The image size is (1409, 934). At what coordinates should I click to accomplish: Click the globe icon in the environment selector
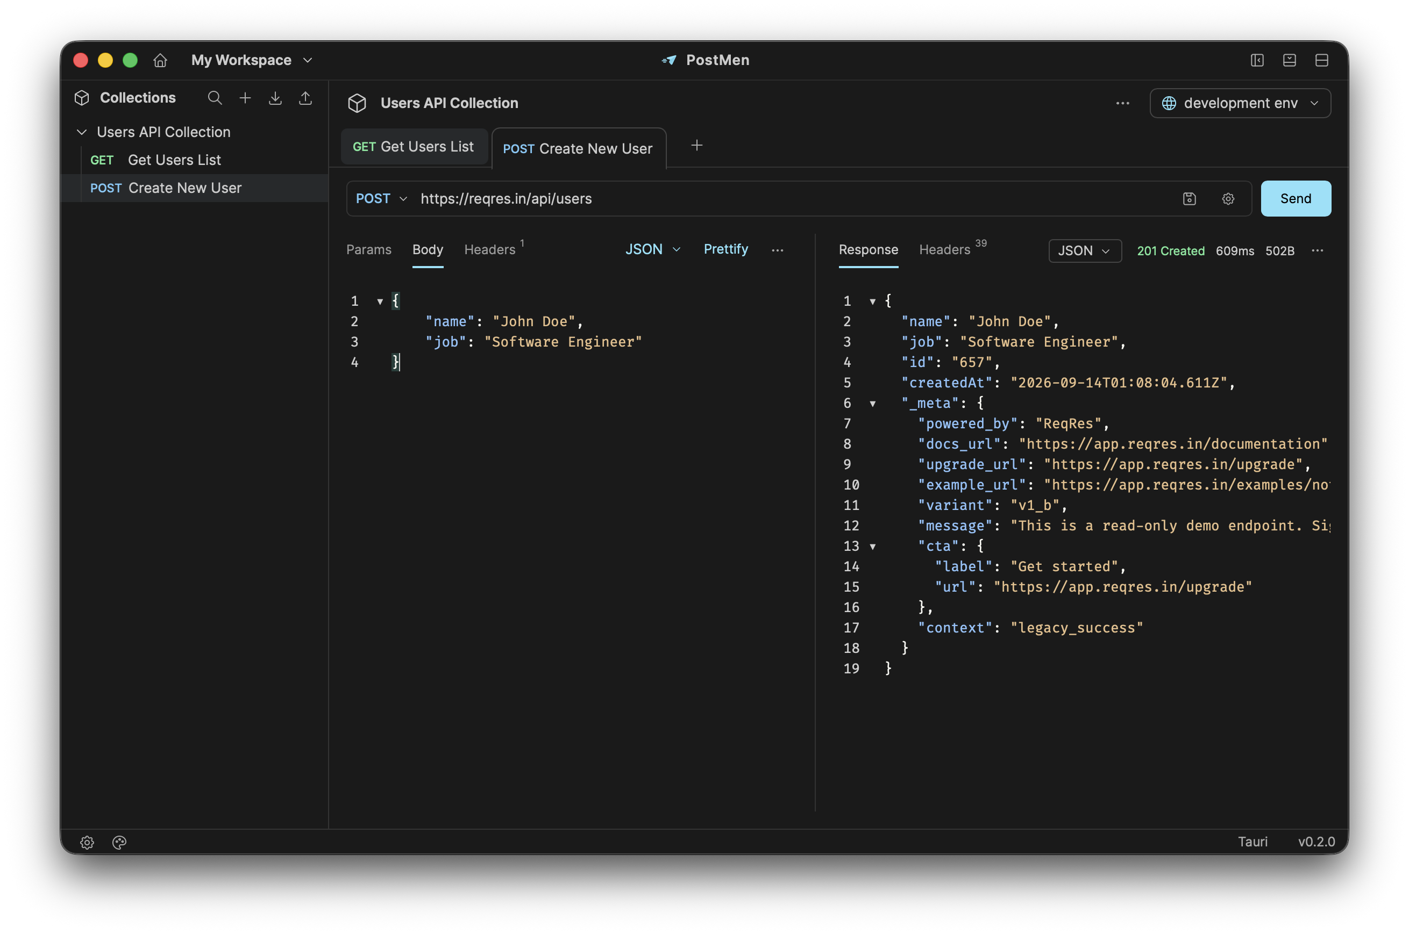pyautogui.click(x=1169, y=103)
